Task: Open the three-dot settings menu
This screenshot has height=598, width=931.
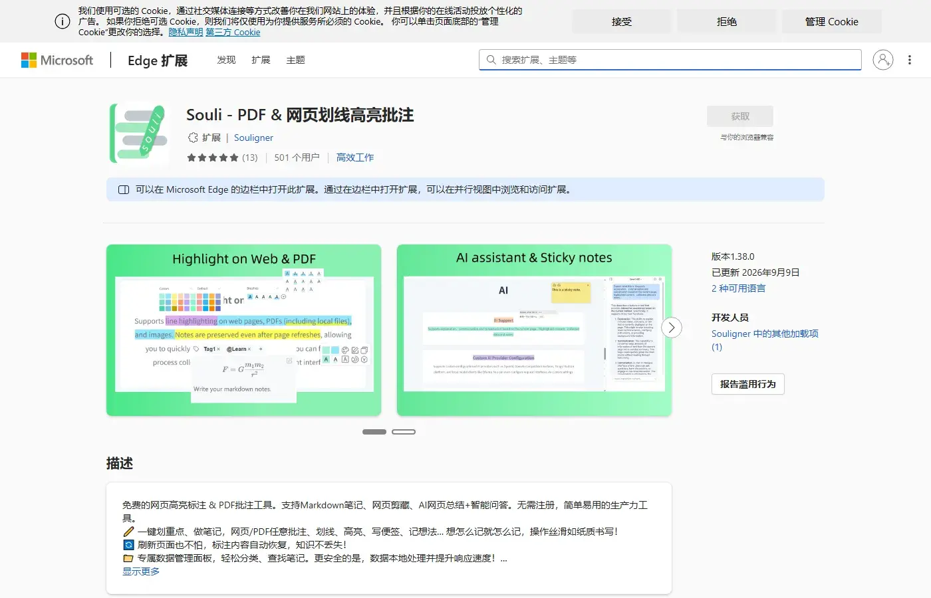Action: [x=910, y=60]
